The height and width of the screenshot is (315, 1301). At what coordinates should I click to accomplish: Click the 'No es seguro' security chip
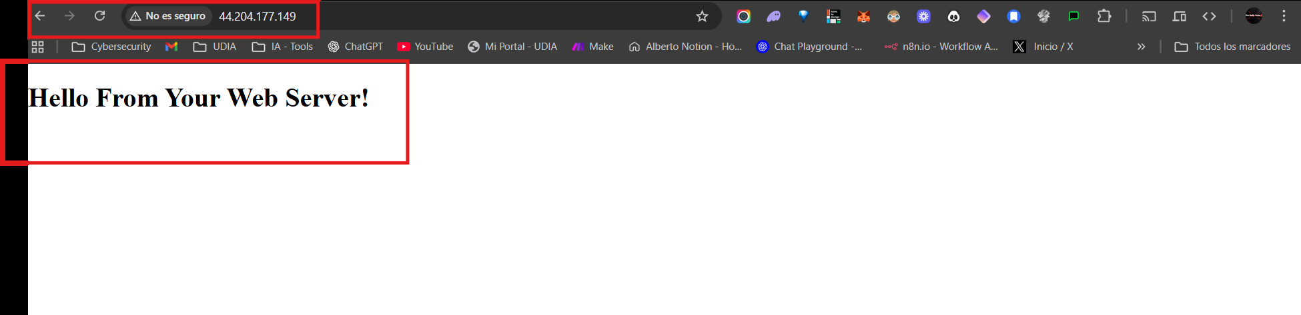point(168,16)
